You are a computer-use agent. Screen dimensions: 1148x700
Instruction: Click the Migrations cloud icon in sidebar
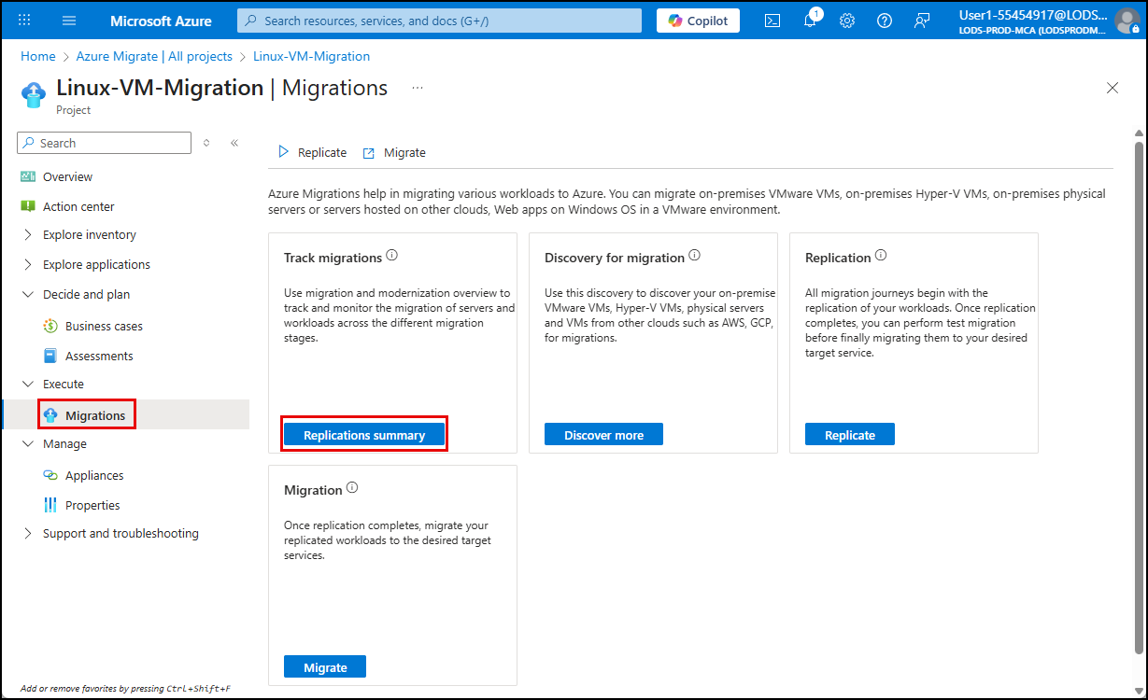[x=51, y=414]
